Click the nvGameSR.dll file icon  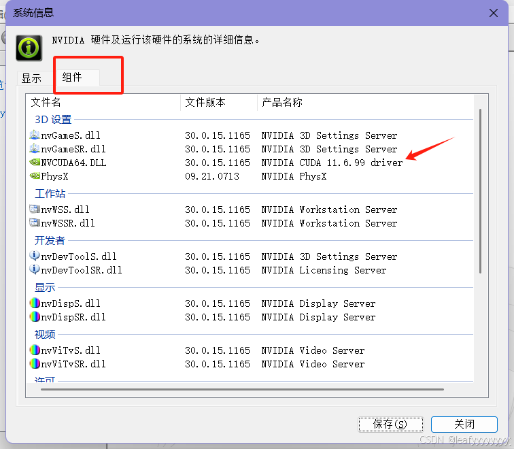pyautogui.click(x=35, y=149)
